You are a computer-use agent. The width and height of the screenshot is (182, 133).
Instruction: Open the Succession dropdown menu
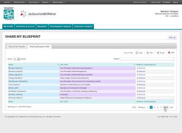(34, 2)
